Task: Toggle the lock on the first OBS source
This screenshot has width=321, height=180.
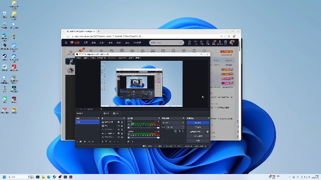Action: pos(122,122)
